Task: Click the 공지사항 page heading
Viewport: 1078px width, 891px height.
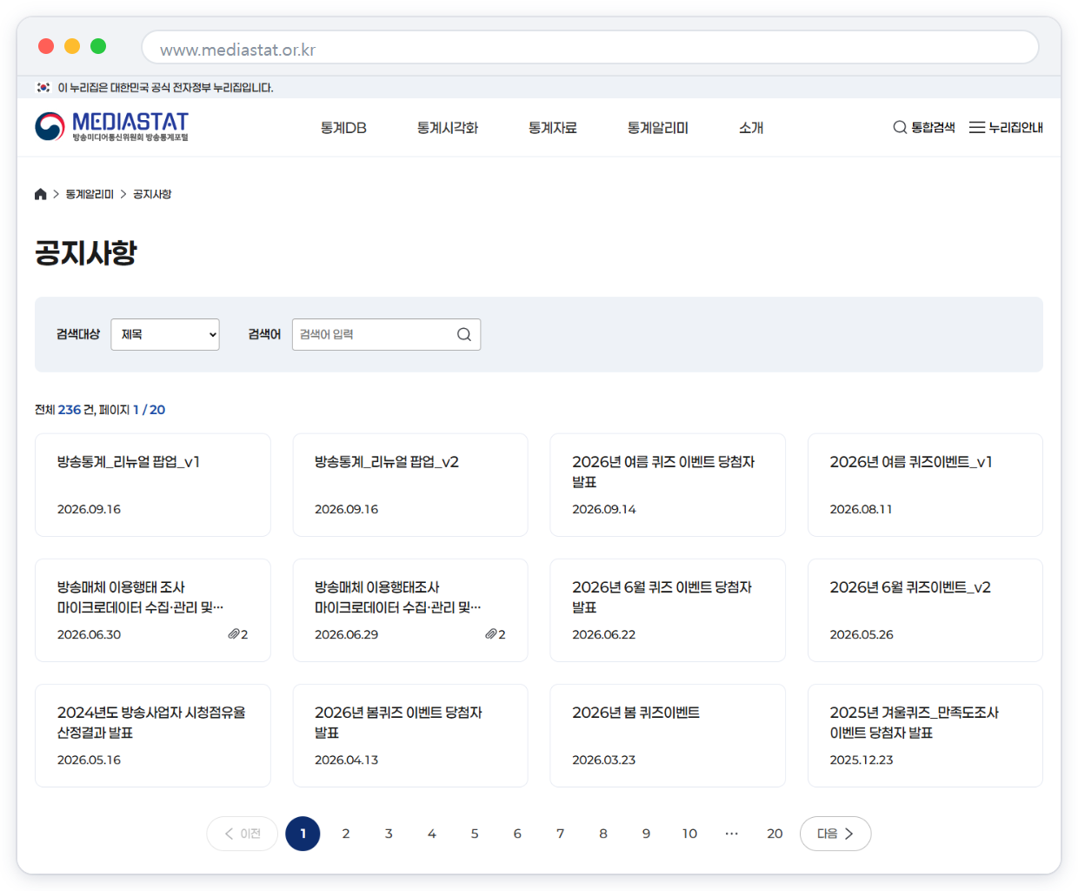Action: click(x=86, y=253)
